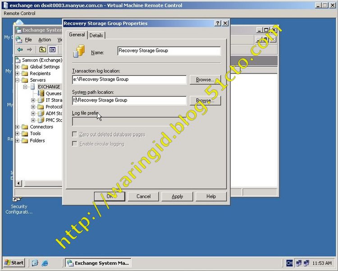338x271 pixels.
Task: Click the CH language indicator in tray
Action: [289, 263]
